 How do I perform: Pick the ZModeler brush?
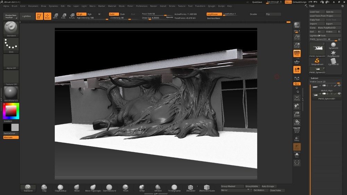(190, 188)
